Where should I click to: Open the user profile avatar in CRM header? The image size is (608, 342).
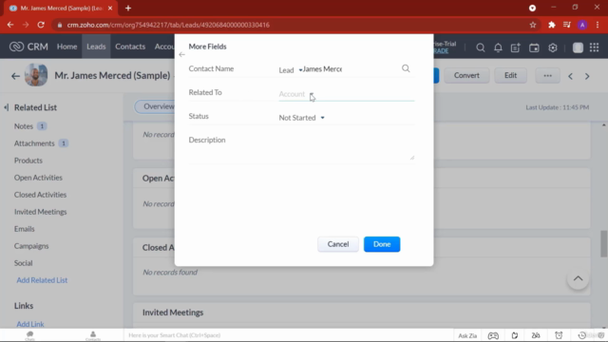tap(578, 47)
